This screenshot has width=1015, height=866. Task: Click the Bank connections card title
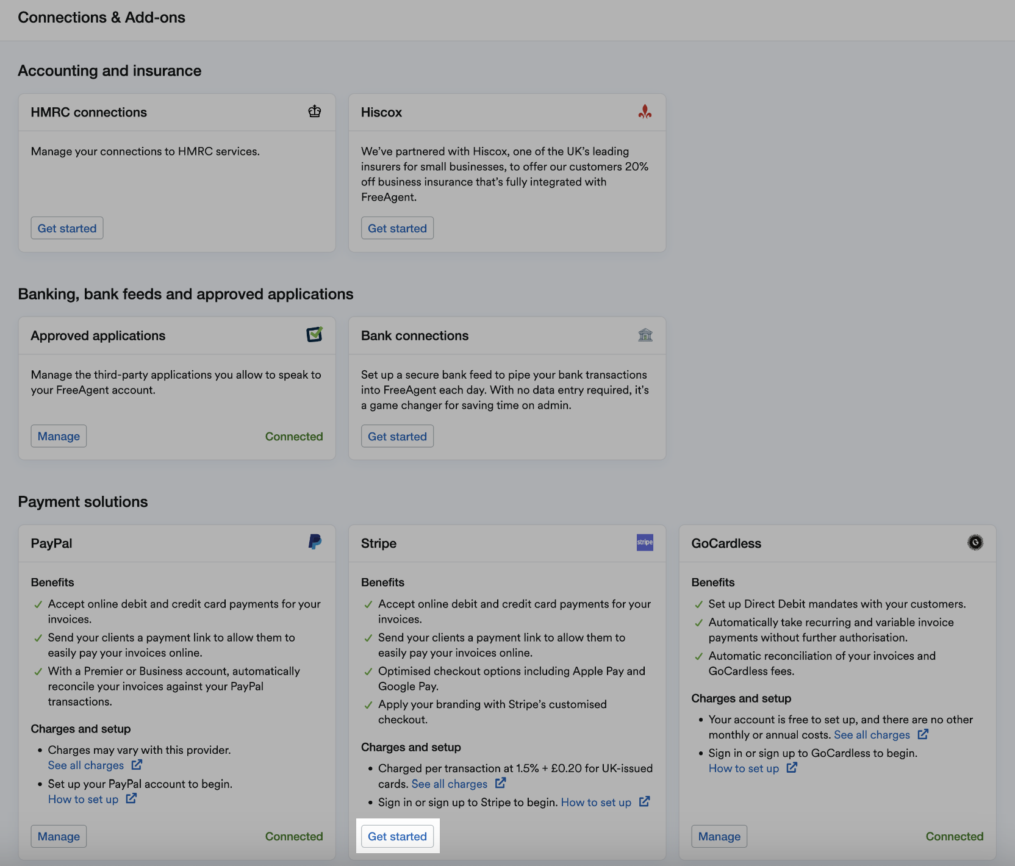[x=415, y=335]
